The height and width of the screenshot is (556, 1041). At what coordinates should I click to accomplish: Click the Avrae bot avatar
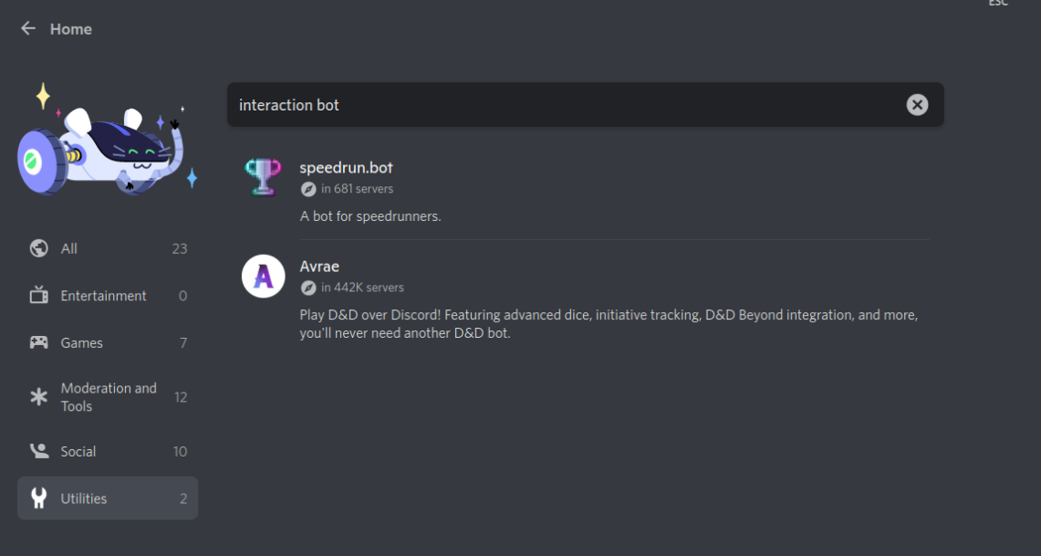coord(263,276)
